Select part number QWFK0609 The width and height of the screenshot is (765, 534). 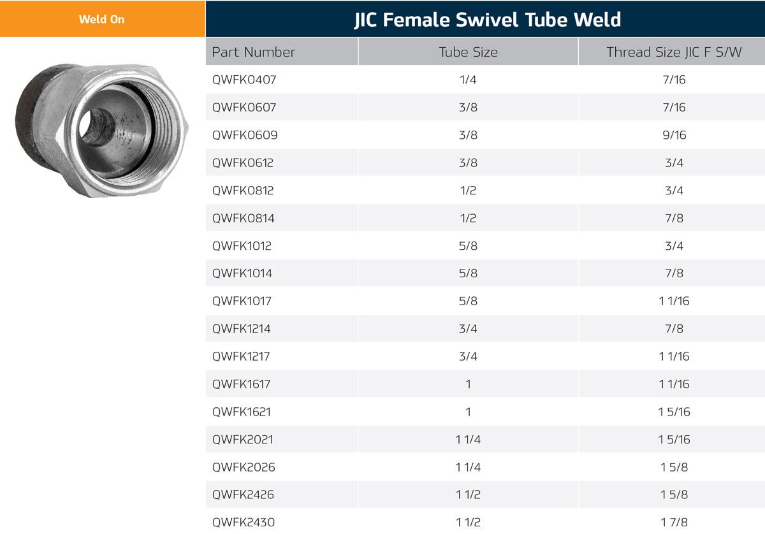click(x=245, y=135)
